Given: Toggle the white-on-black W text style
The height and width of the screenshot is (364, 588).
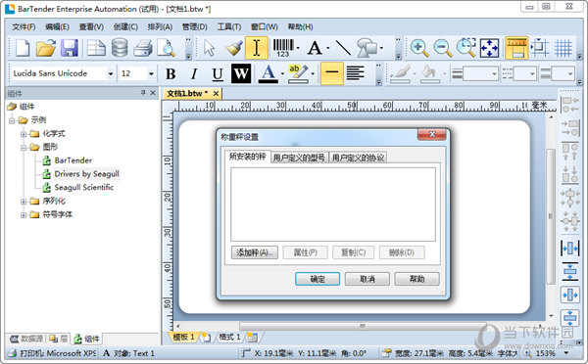Looking at the screenshot, I should [241, 73].
